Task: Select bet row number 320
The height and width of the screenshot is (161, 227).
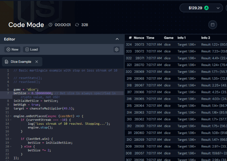Action: click(176, 72)
